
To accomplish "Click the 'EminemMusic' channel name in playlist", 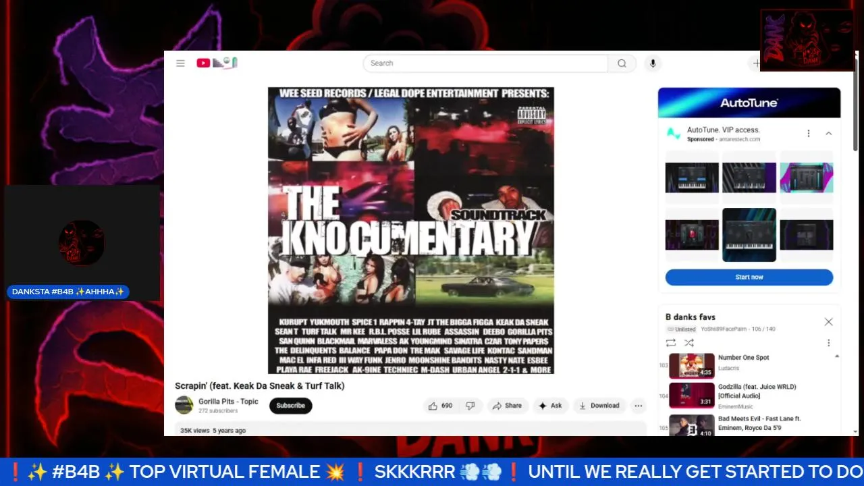I will click(736, 407).
